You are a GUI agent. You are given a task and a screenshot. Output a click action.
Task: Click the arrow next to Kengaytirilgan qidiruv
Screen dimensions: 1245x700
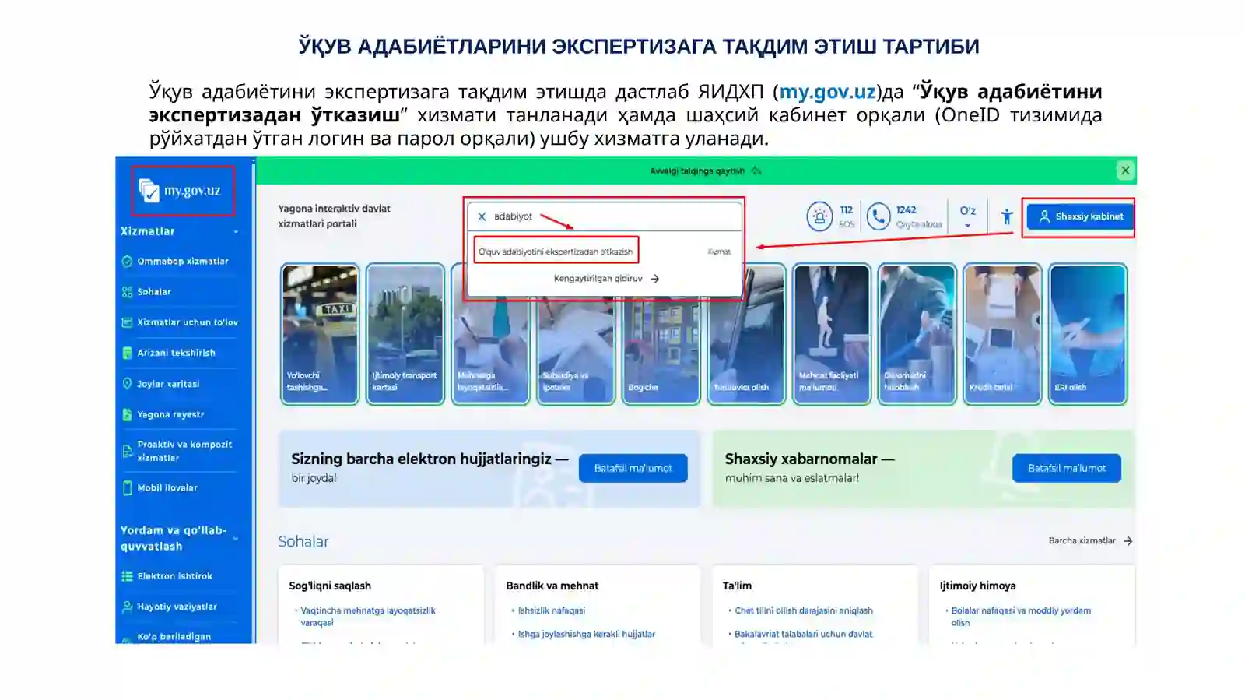point(654,279)
